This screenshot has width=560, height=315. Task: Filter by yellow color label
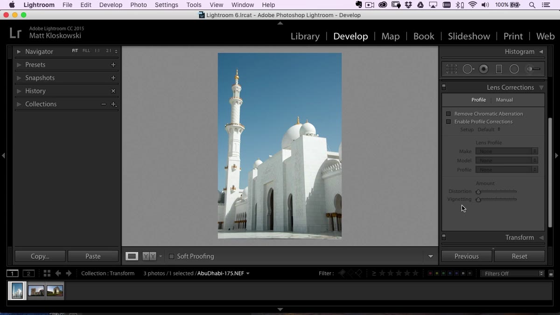tap(436, 274)
